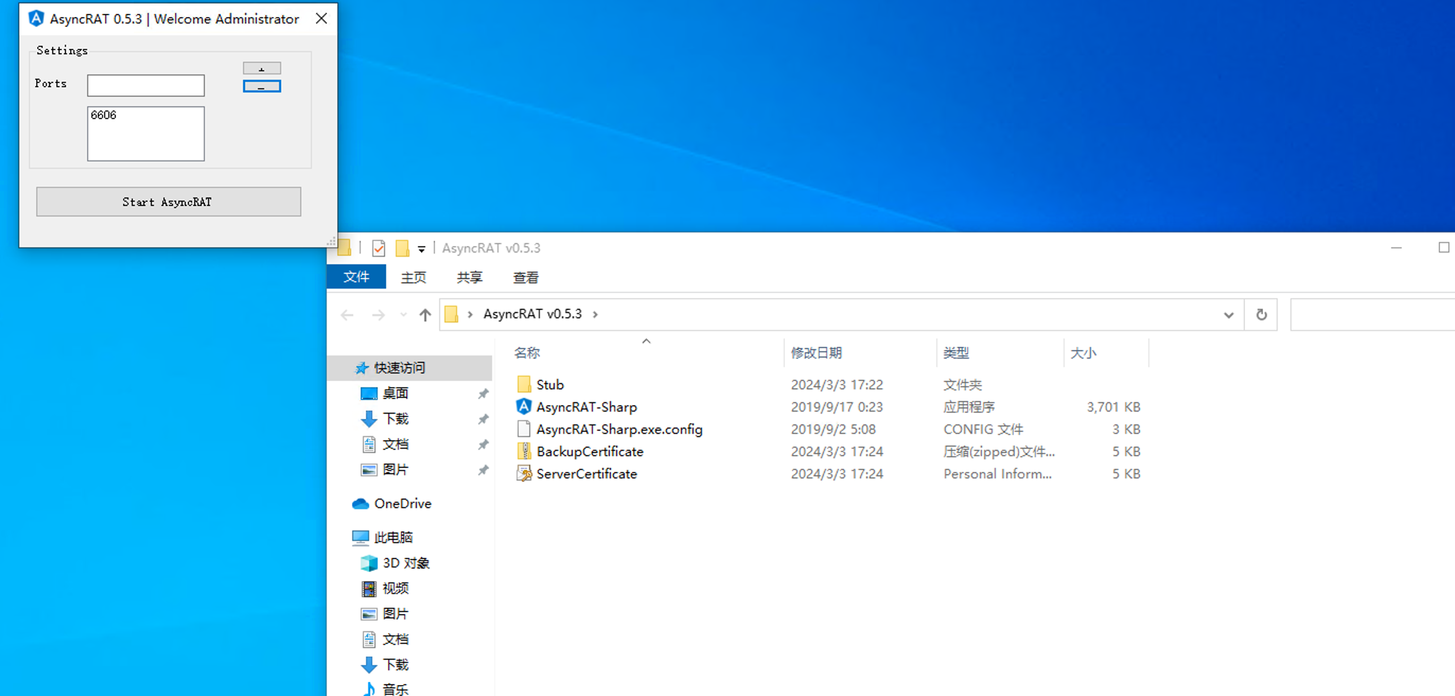The height and width of the screenshot is (696, 1455).
Task: Expand the chevron after AsyncRAT v0.5.3 in address bar
Action: 595,314
